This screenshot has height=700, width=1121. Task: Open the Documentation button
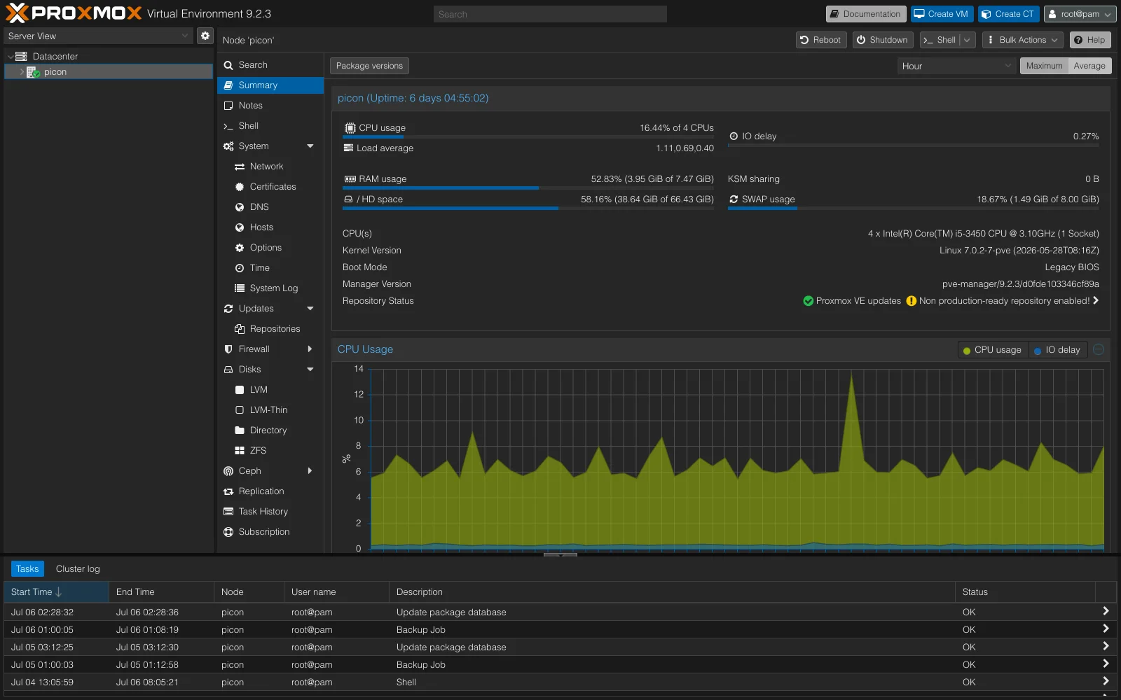point(866,14)
